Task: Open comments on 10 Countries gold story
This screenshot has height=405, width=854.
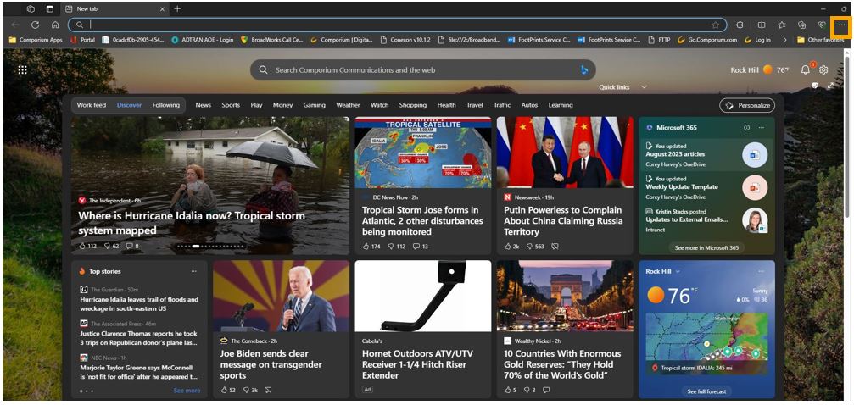Action: click(546, 390)
